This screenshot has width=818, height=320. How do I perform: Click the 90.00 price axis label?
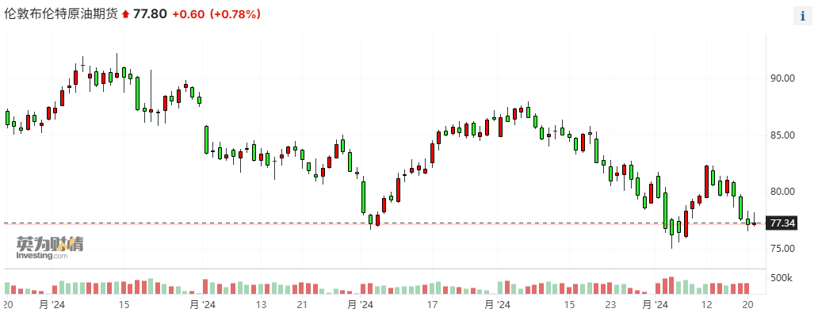click(782, 78)
